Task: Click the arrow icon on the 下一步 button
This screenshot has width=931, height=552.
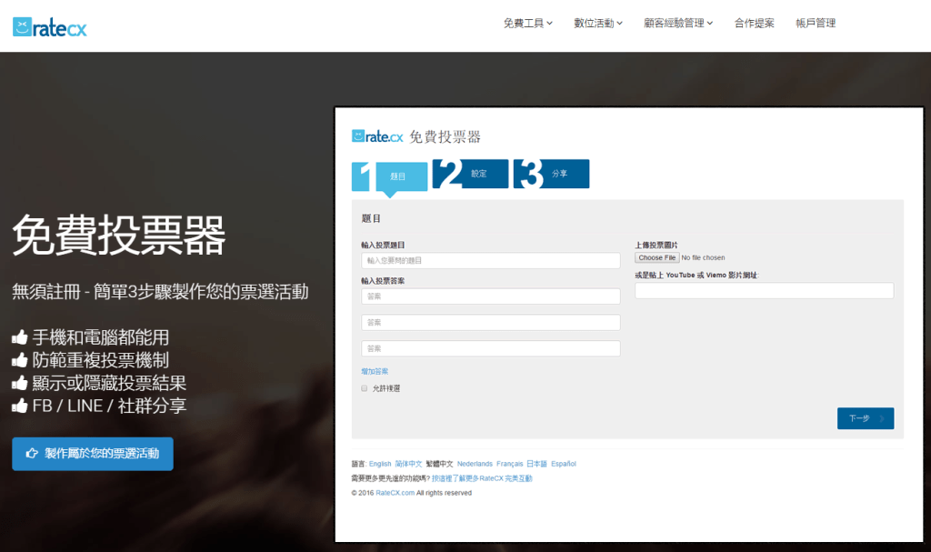Action: coord(881,418)
